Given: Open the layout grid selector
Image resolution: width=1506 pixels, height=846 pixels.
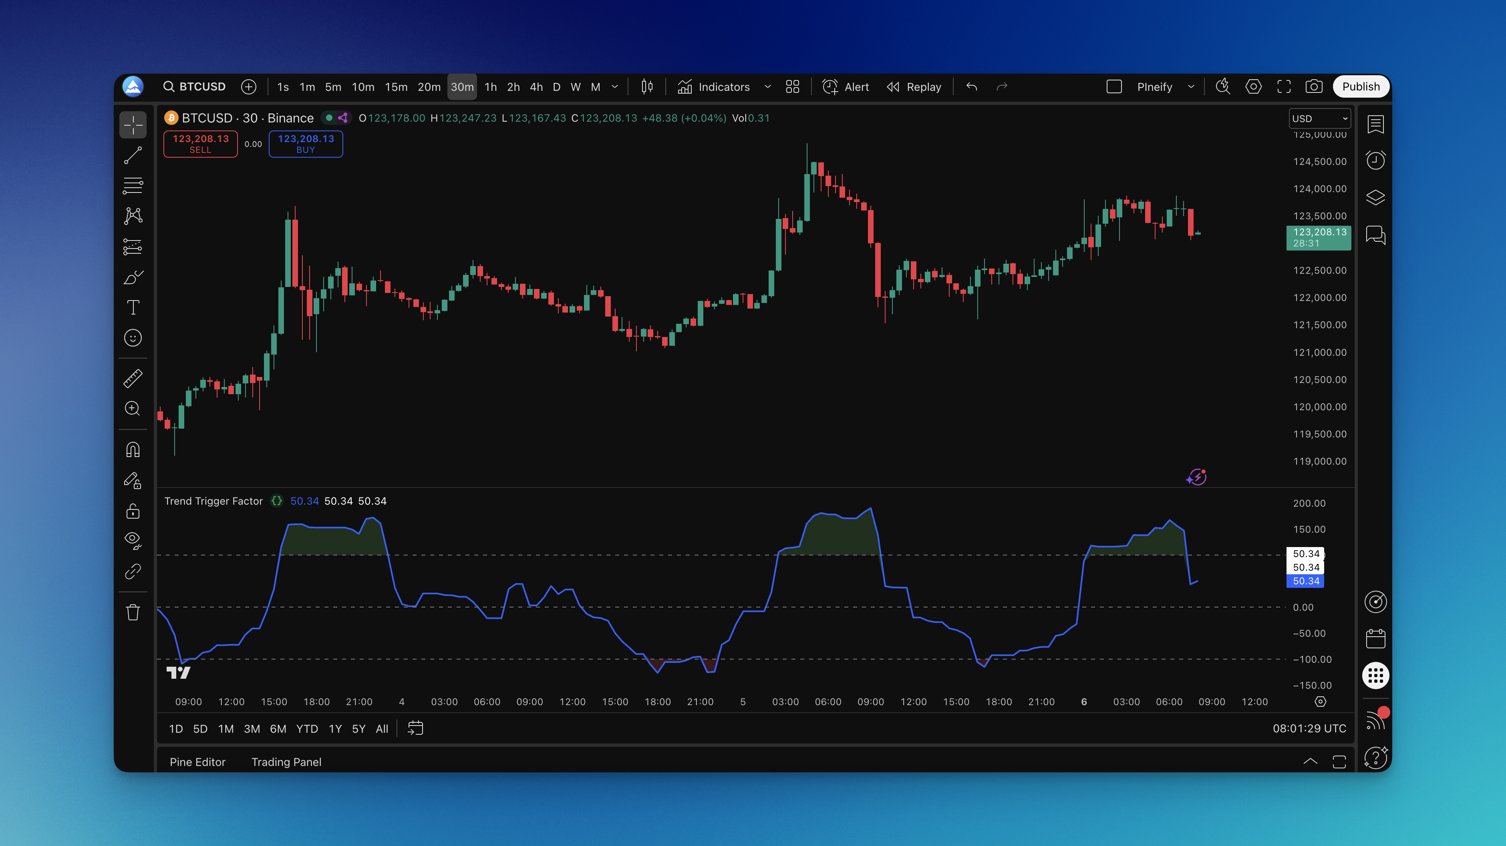Looking at the screenshot, I should click(x=792, y=86).
